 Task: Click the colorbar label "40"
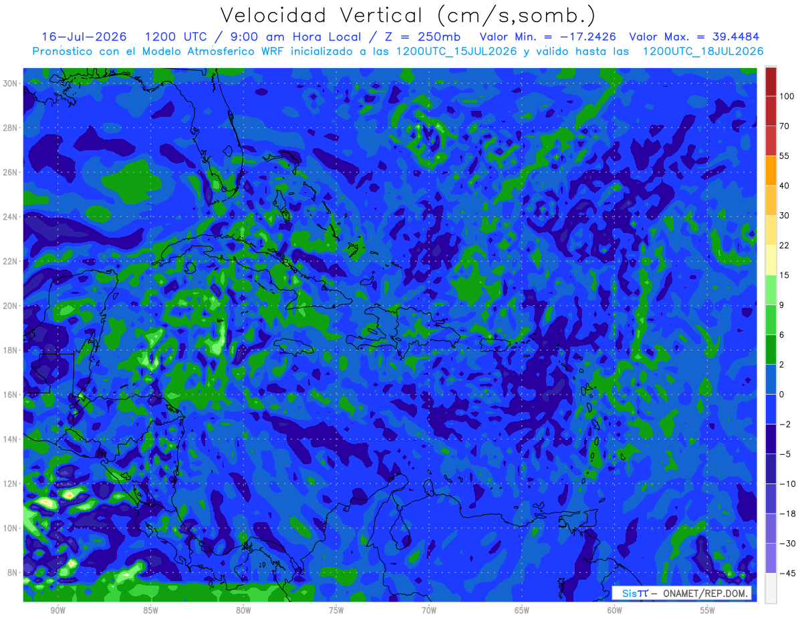(785, 186)
